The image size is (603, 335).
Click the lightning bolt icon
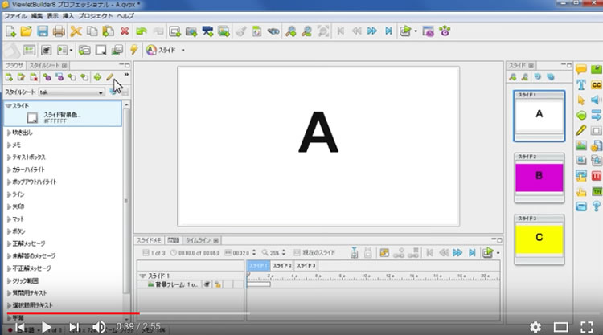[x=133, y=50]
